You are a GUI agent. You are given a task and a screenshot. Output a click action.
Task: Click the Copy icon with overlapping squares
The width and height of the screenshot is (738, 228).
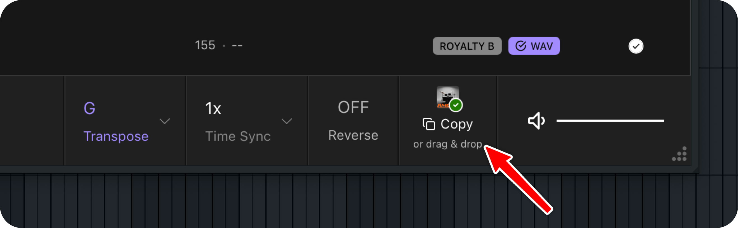tap(429, 124)
